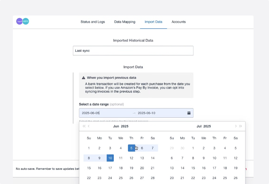Click the Amazon Xero logo icon
This screenshot has width=269, height=184.
(x=23, y=21)
